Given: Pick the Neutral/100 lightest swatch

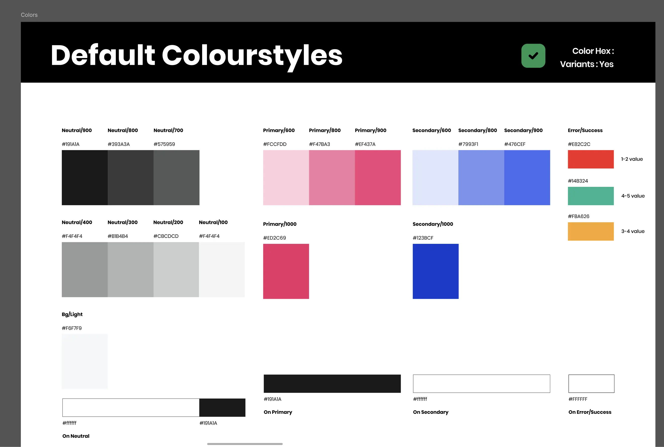Looking at the screenshot, I should tap(222, 270).
